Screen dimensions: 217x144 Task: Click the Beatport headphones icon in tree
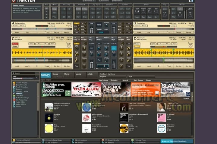pos(14,93)
